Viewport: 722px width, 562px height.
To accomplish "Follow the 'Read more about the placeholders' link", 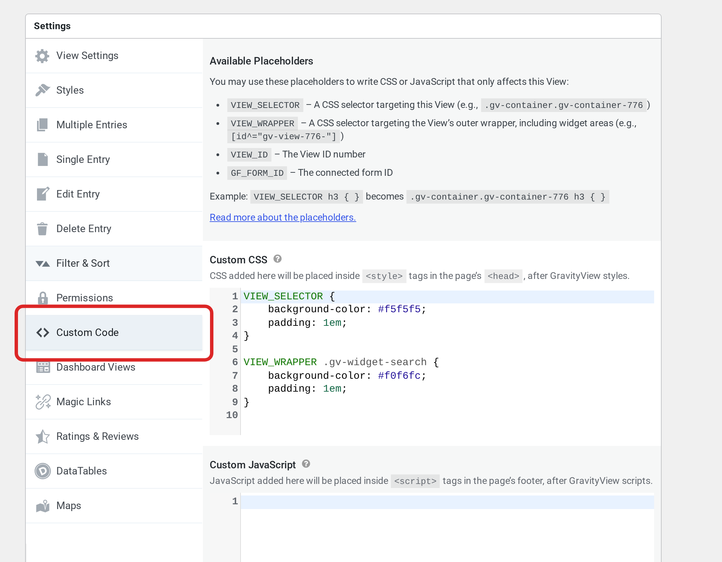I will pos(283,217).
